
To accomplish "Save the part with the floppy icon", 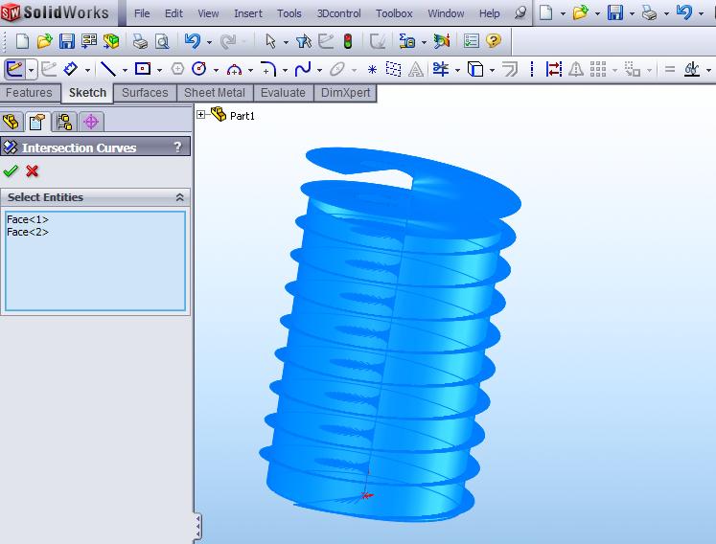I will coord(67,41).
